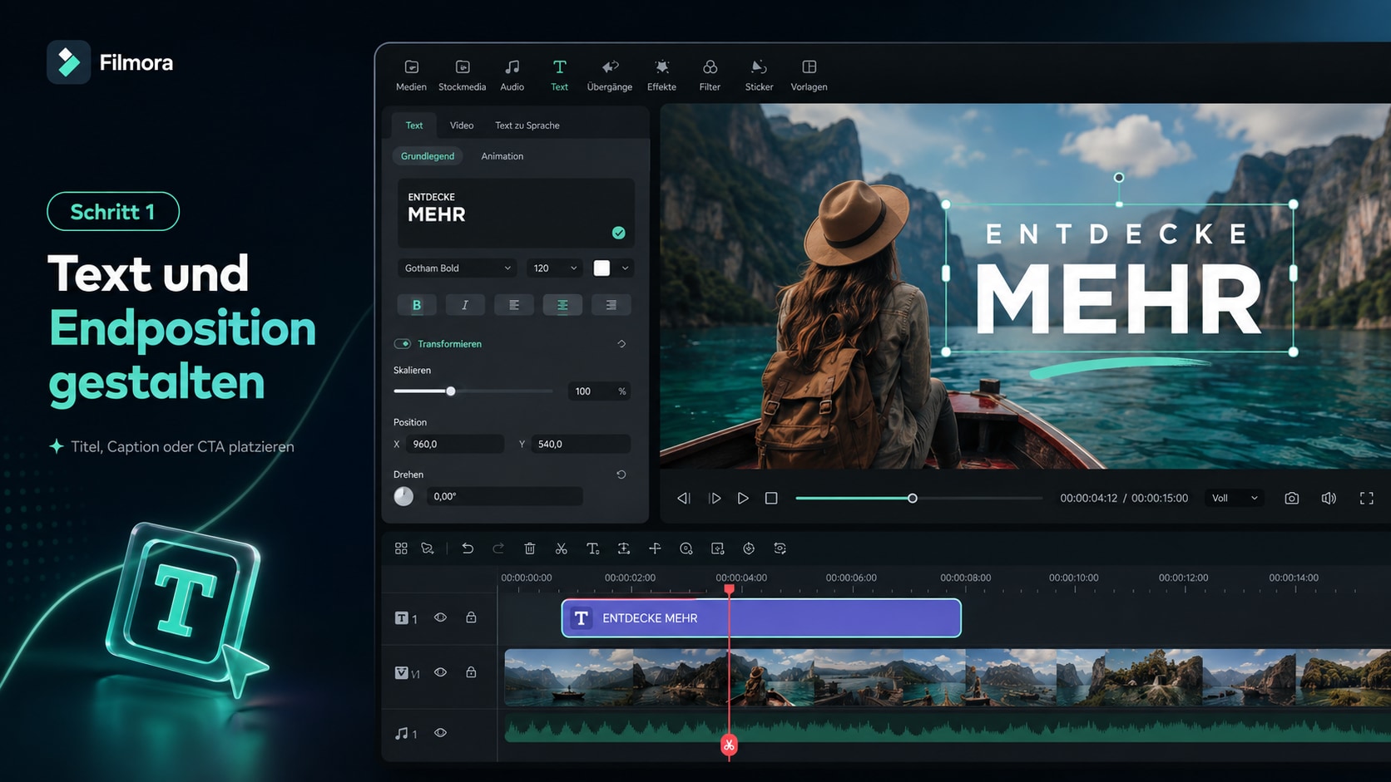Screen dimensions: 1391x782
Task: Open the font size 120 dropdown
Action: pyautogui.click(x=555, y=268)
